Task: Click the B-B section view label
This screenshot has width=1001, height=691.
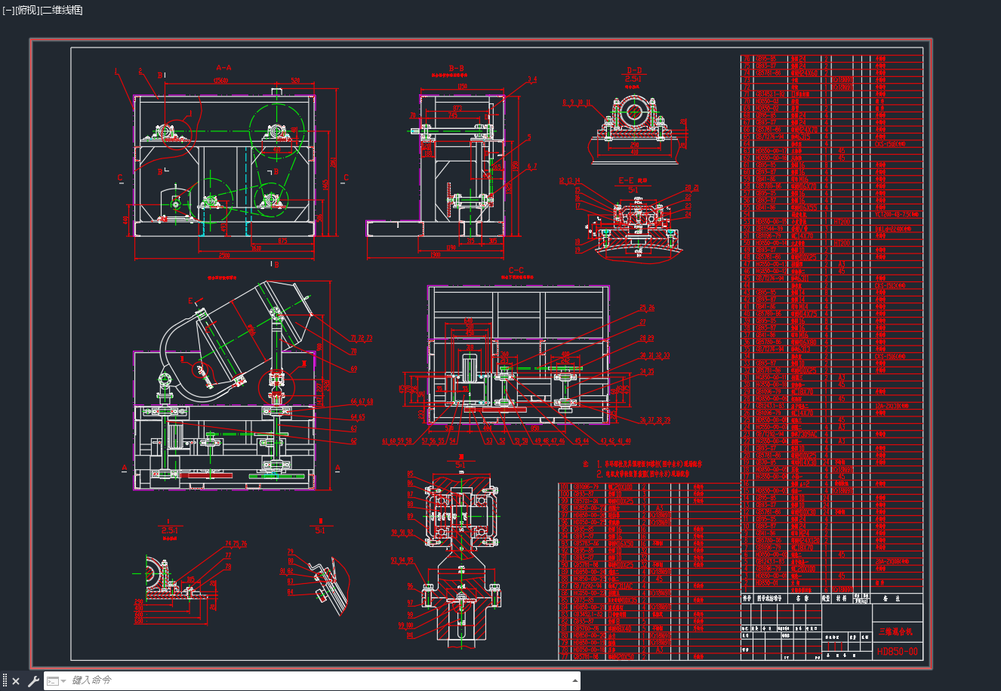Action: coord(456,68)
